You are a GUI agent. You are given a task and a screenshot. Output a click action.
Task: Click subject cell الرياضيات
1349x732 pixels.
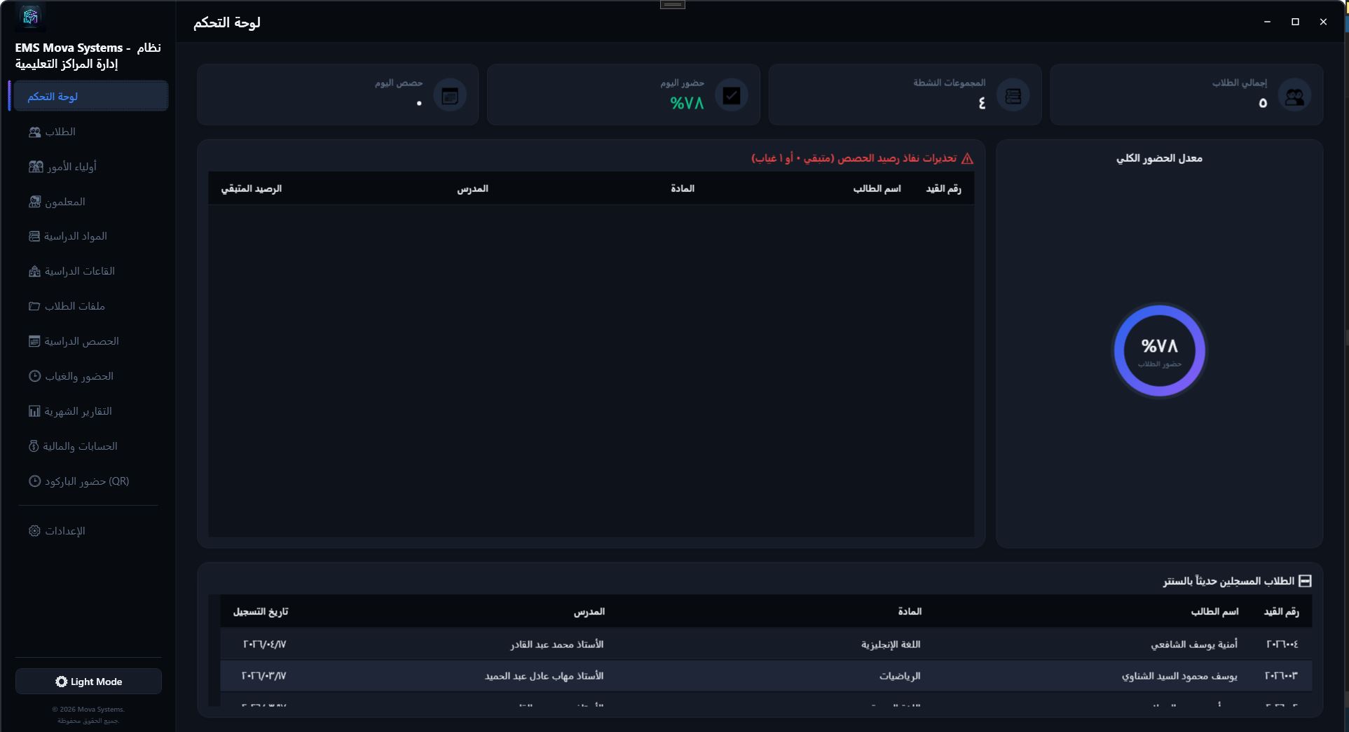click(x=900, y=676)
